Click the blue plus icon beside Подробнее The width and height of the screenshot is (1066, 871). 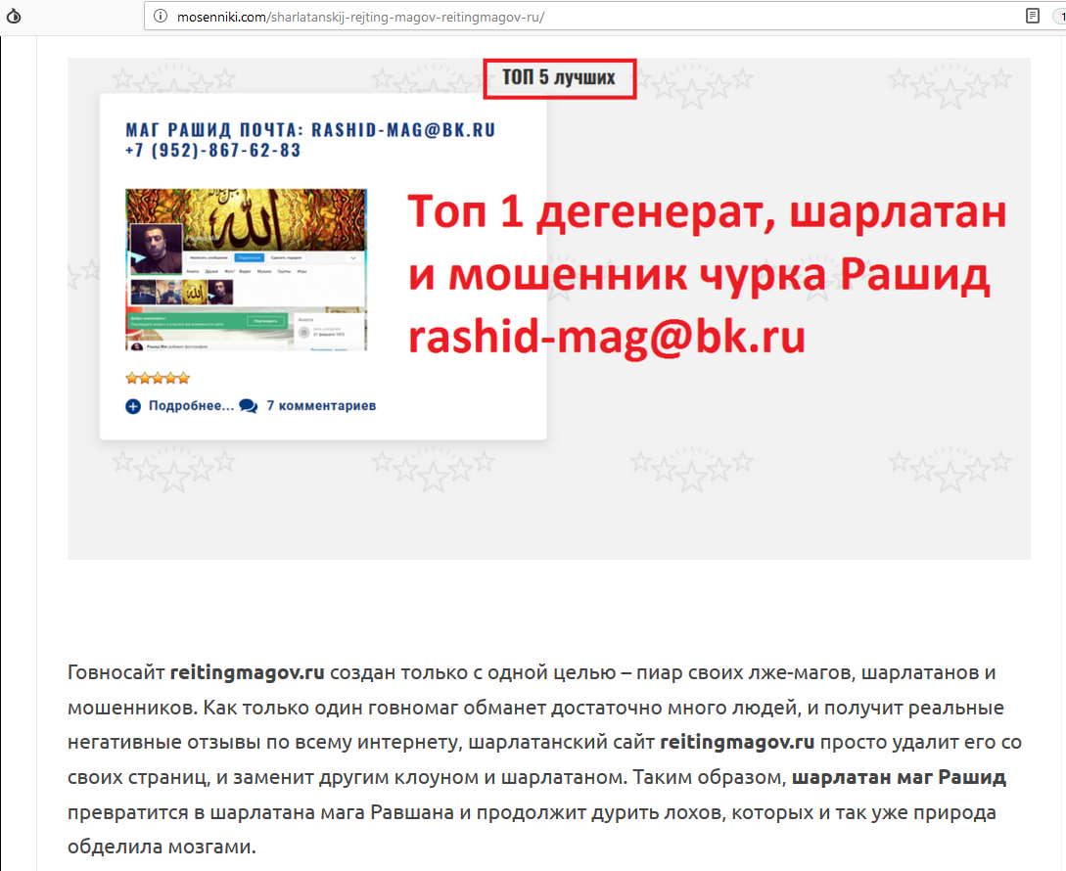133,406
